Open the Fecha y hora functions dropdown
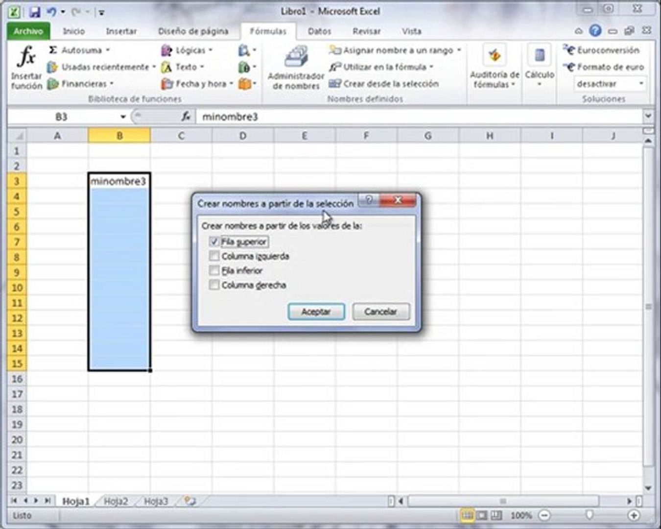The width and height of the screenshot is (661, 529). 198,84
